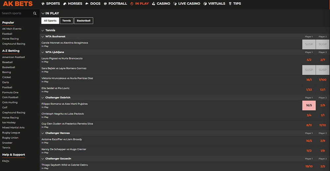
Task: Select the Tennis filter tab
Action: pos(67,21)
